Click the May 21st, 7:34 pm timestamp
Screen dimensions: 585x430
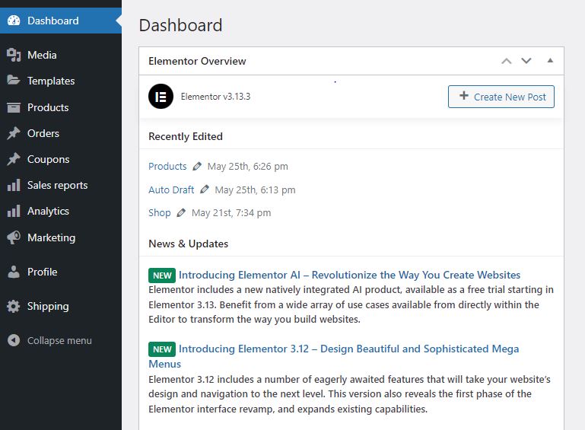coord(231,213)
